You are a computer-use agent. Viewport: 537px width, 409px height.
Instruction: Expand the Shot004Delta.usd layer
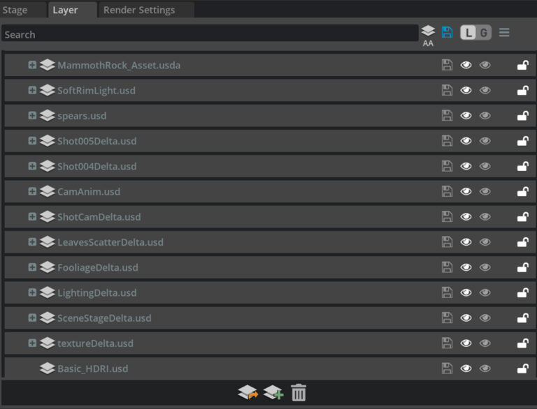pyautogui.click(x=32, y=166)
